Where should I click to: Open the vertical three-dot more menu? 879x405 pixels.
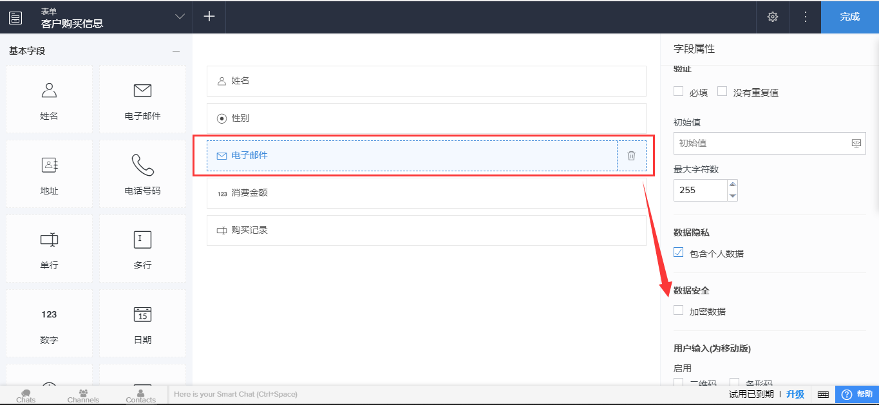pyautogui.click(x=805, y=17)
